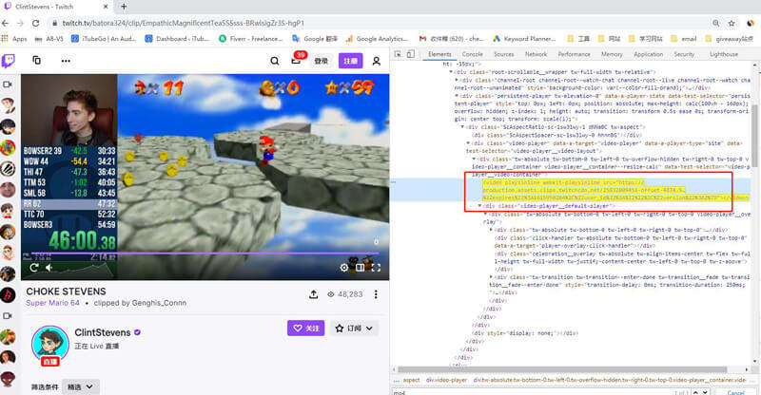Open the inbox icon with 39 badge
Viewport: 761px width, 395px height.
296,61
